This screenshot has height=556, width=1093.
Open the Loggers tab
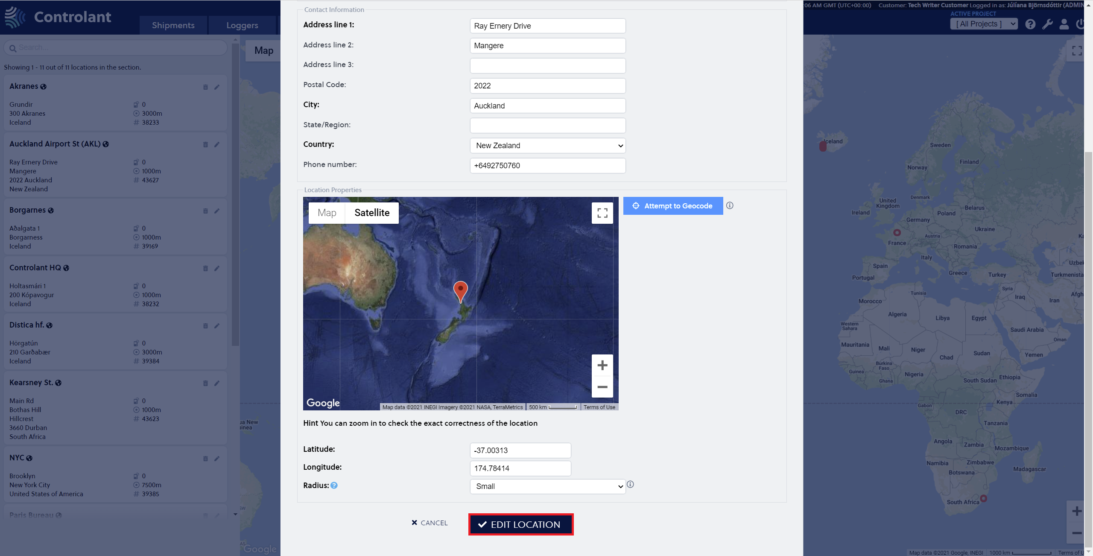point(242,25)
